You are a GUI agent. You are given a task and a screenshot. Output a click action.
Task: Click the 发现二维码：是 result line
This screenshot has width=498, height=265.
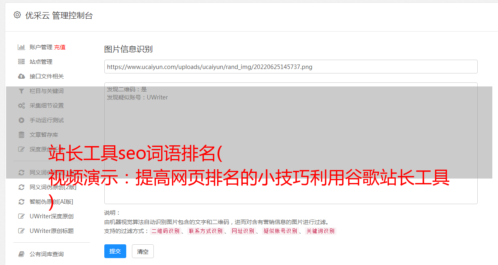pyautogui.click(x=127, y=89)
